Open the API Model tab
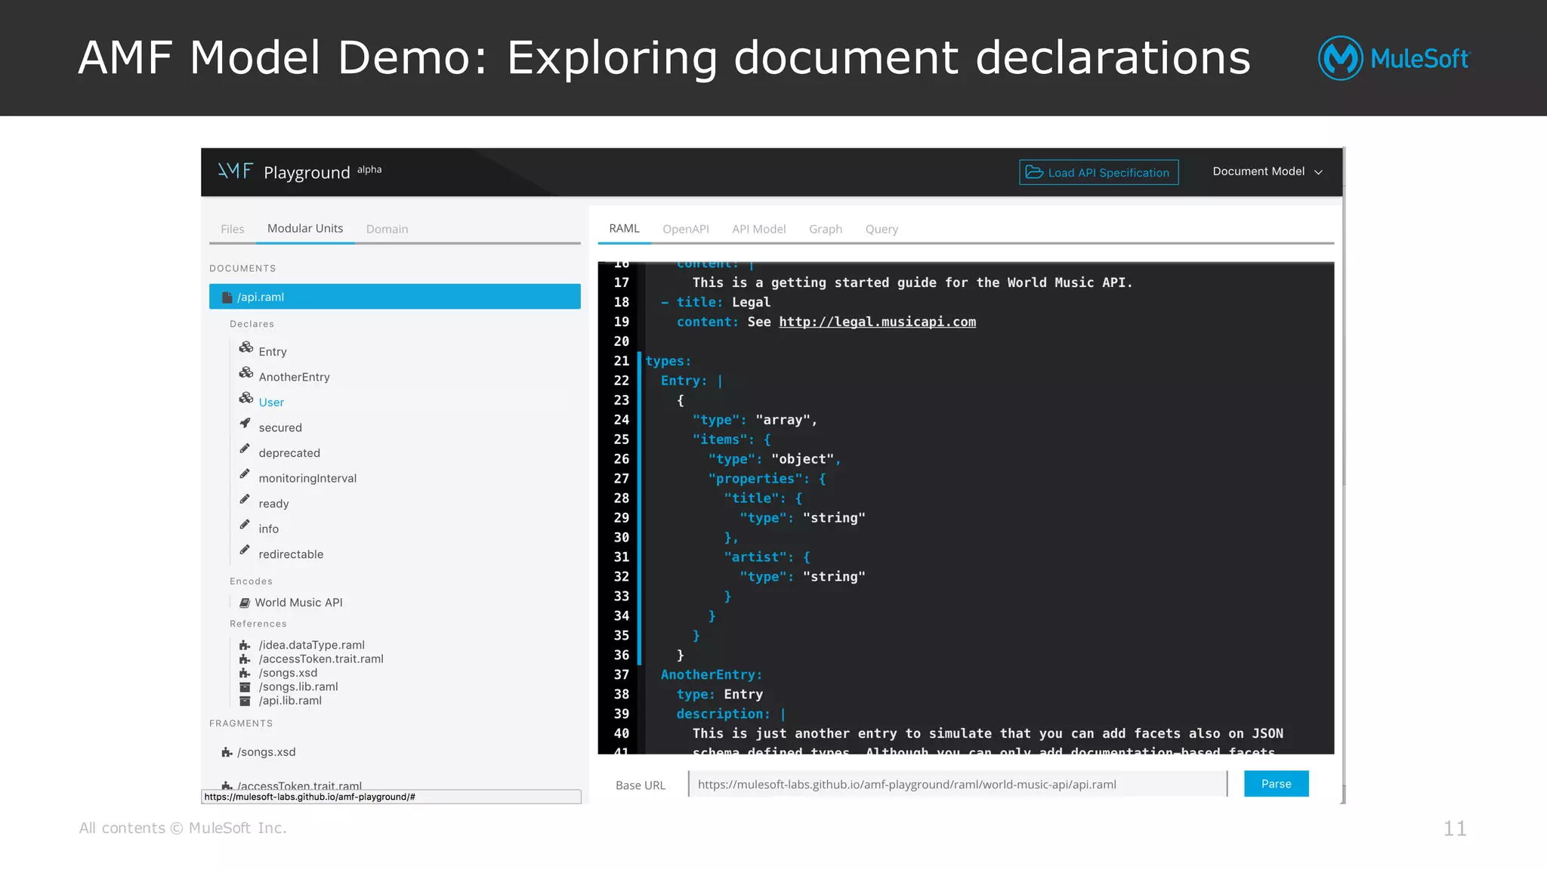Image resolution: width=1547 pixels, height=870 pixels. point(758,229)
